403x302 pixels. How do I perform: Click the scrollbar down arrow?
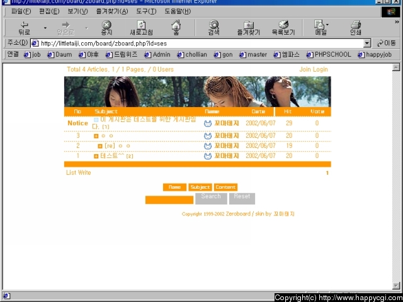click(396, 286)
